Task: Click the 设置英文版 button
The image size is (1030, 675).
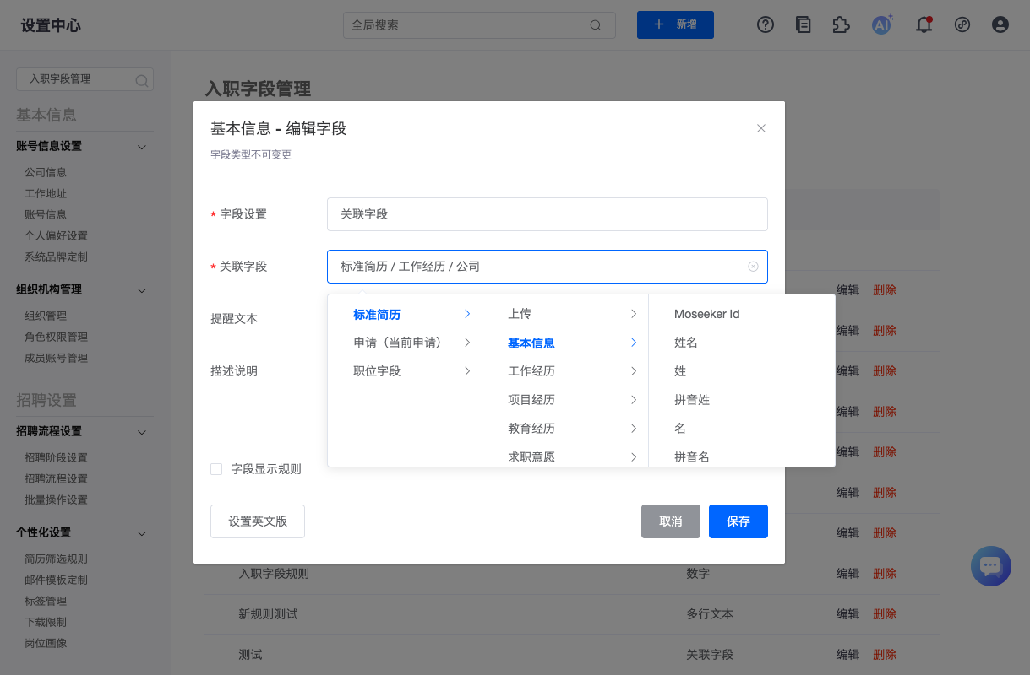Action: tap(258, 521)
